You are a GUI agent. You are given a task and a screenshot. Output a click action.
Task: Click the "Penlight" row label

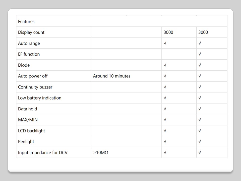coord(26,142)
